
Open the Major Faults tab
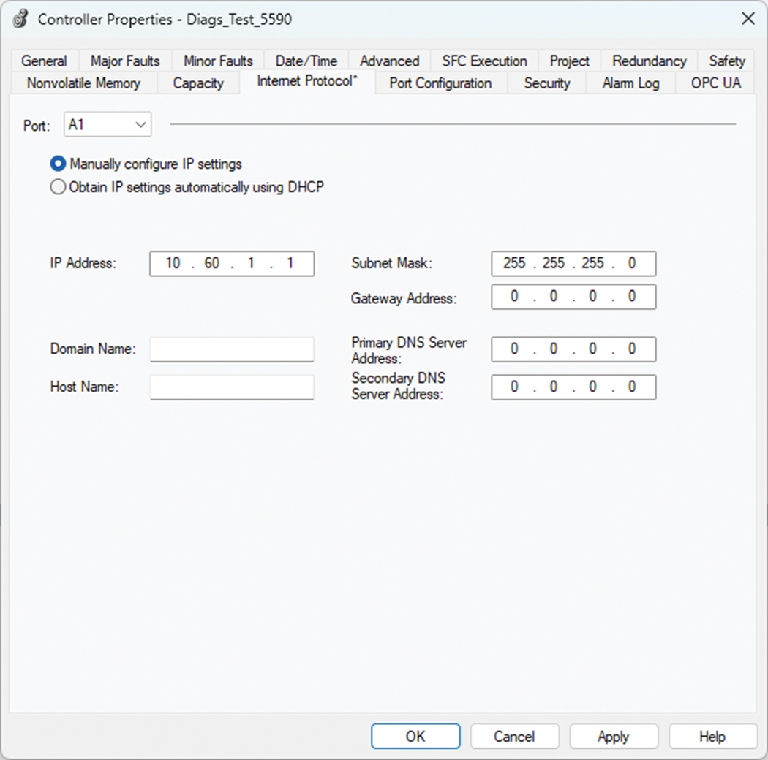pyautogui.click(x=125, y=61)
